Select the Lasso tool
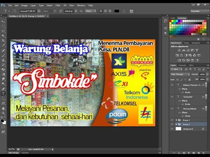Screen dimensions: 210x157 point(3,31)
